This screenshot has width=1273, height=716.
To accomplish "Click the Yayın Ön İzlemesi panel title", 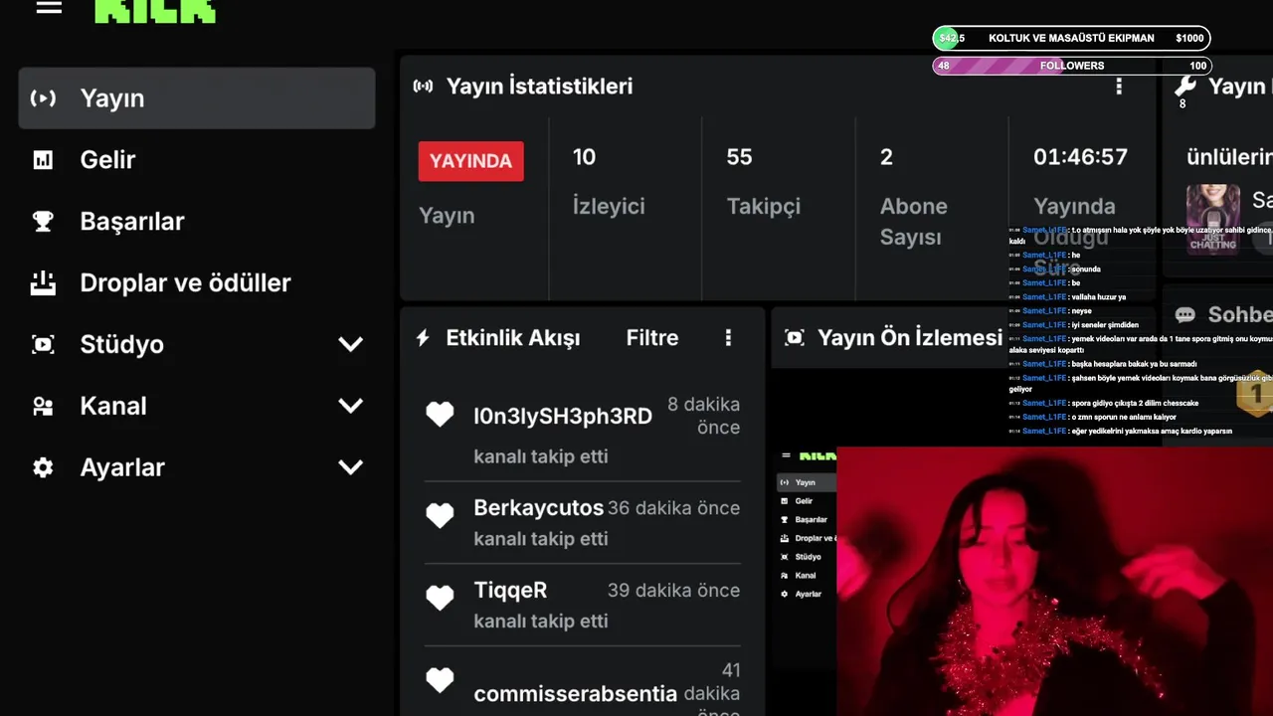I will click(x=910, y=338).
